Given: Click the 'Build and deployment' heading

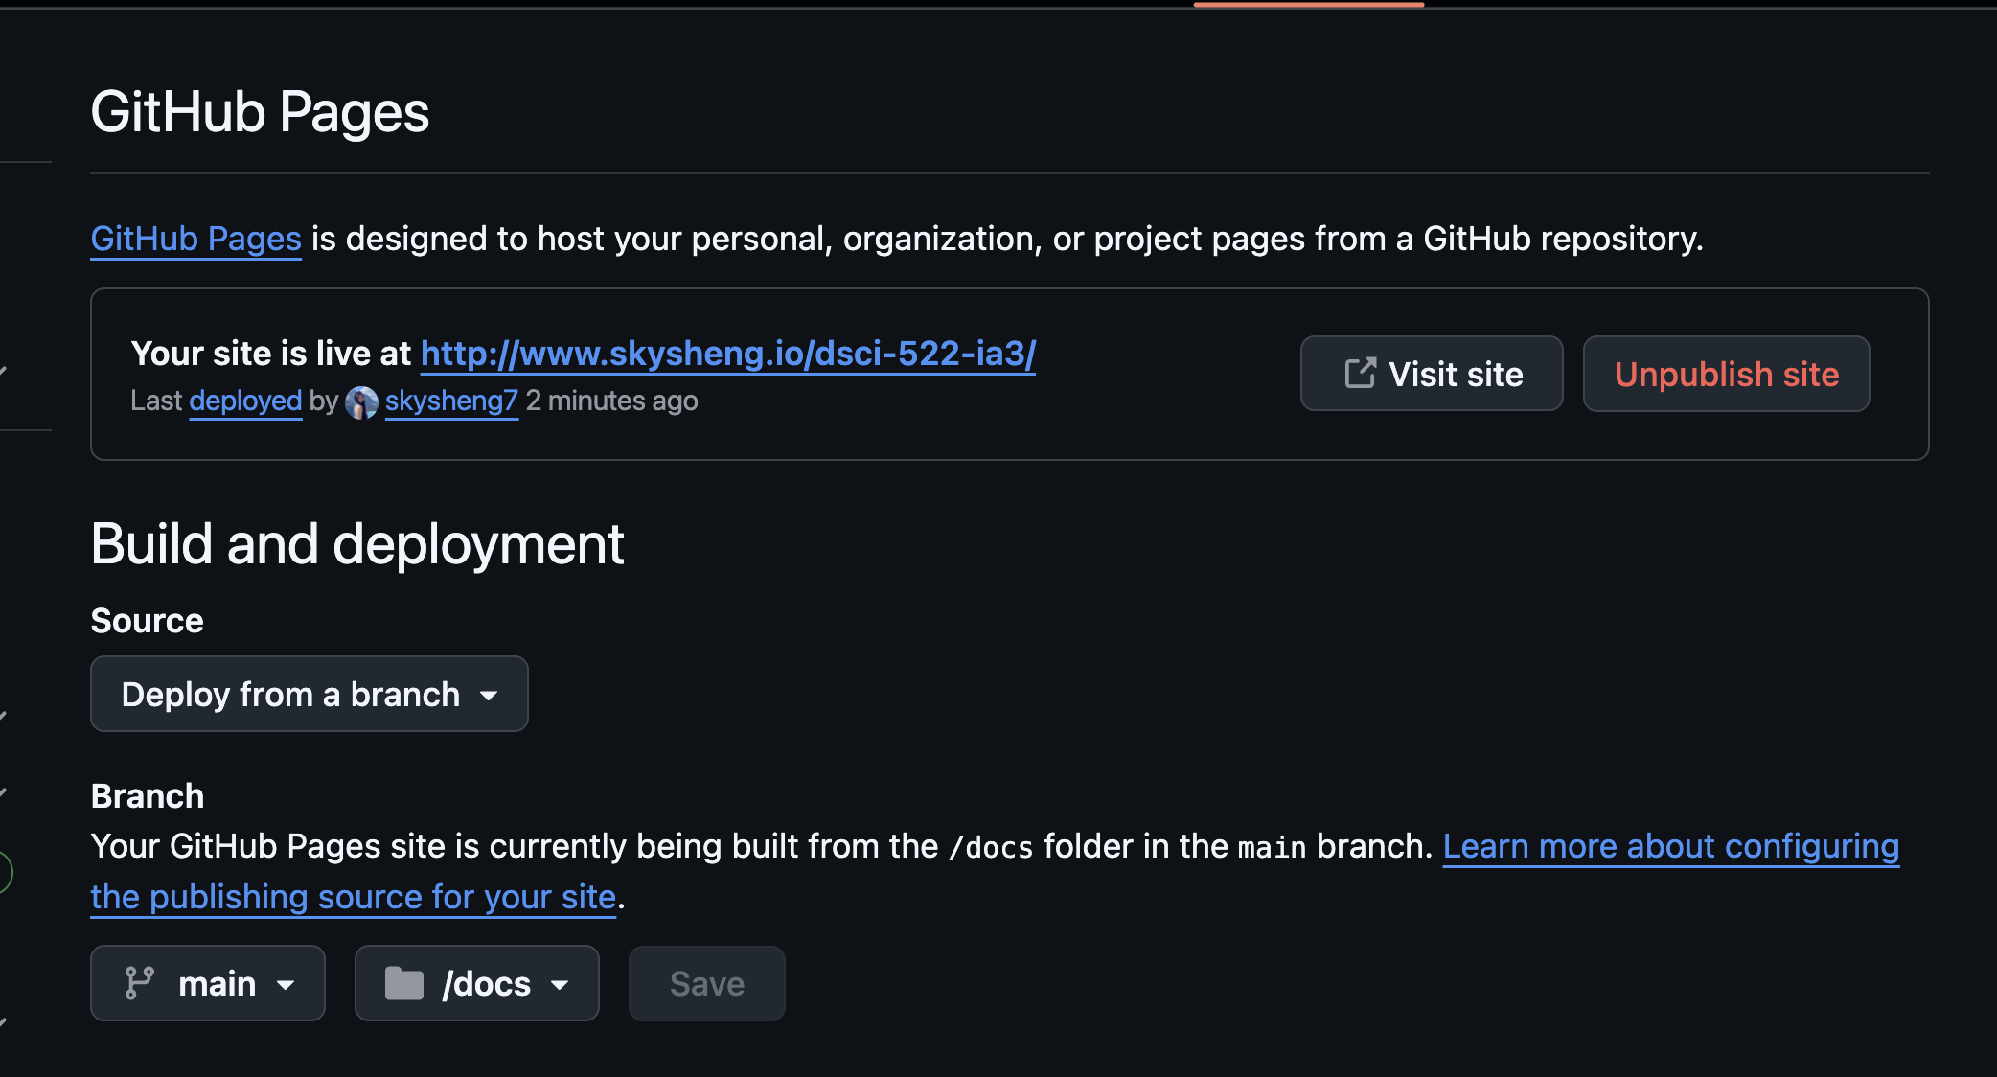Looking at the screenshot, I should tap(356, 544).
